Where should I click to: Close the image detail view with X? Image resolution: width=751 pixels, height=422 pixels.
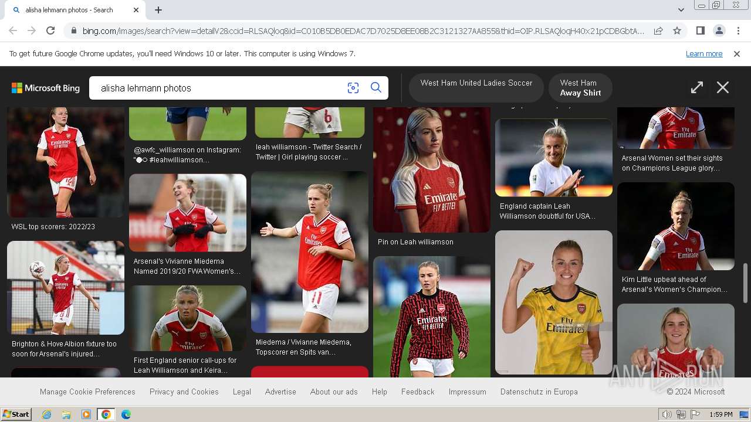pyautogui.click(x=723, y=88)
